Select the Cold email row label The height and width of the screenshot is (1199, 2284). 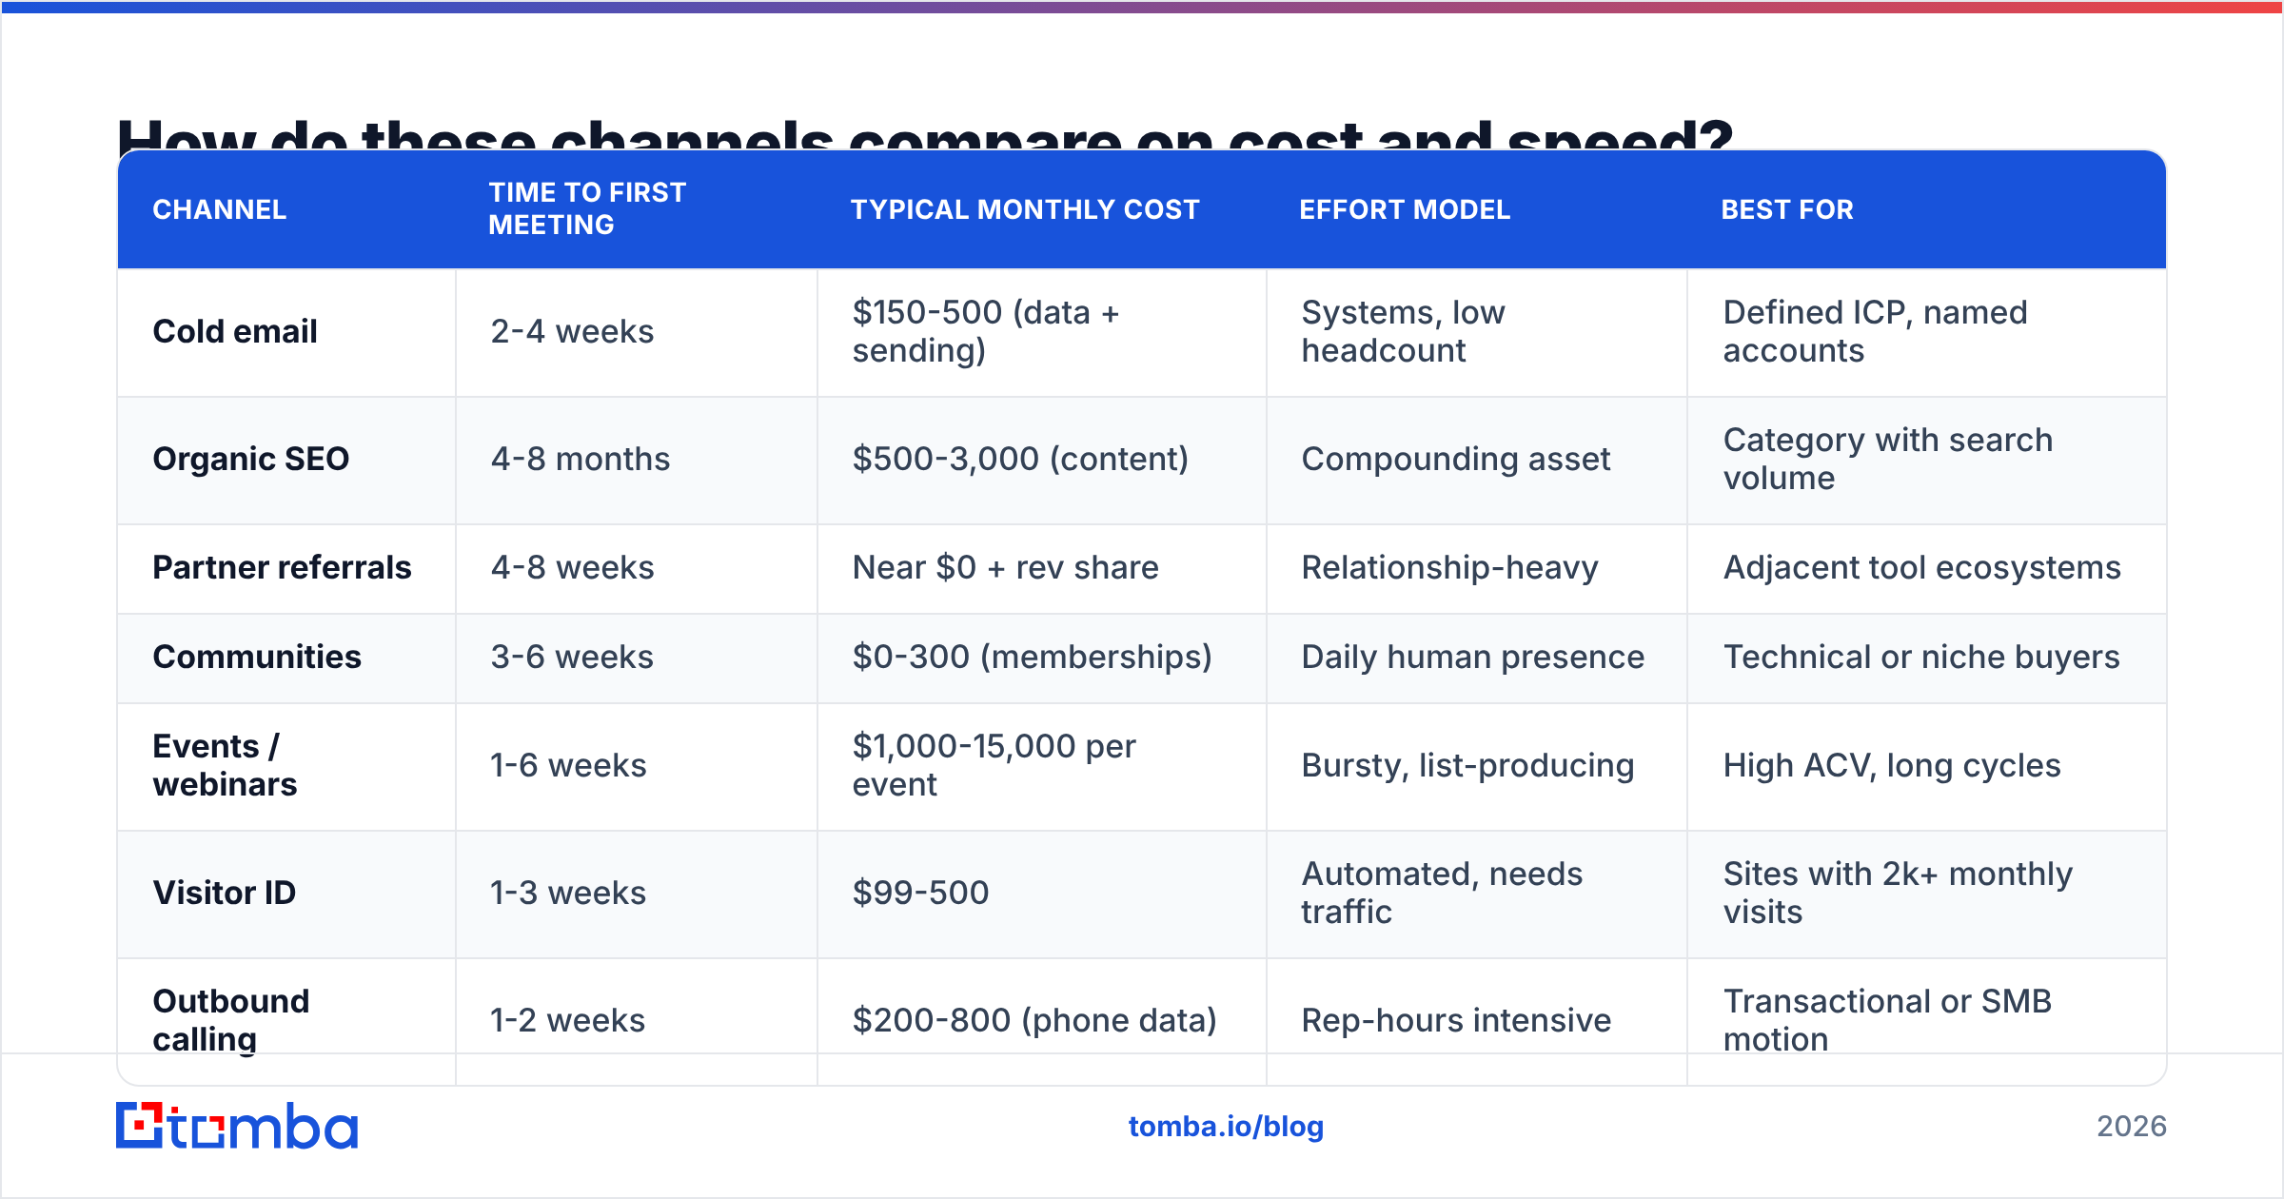tap(235, 331)
